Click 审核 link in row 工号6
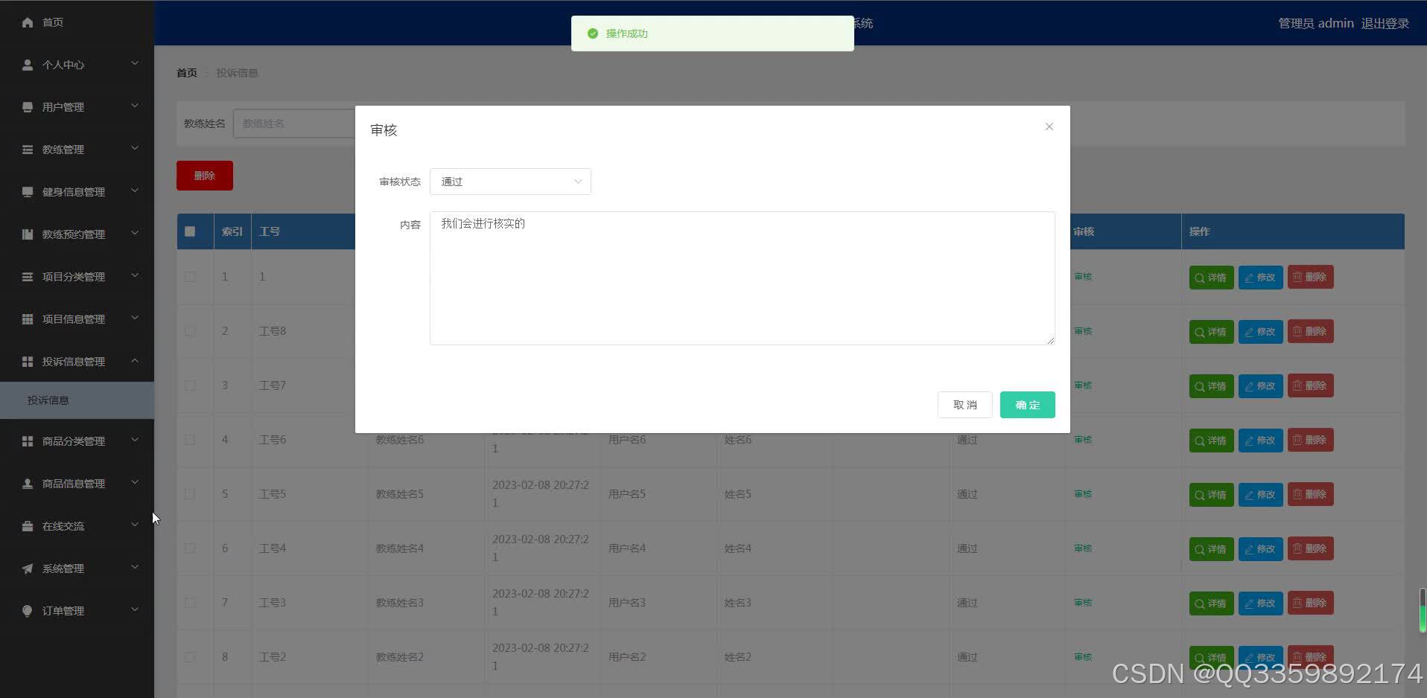 tap(1083, 440)
